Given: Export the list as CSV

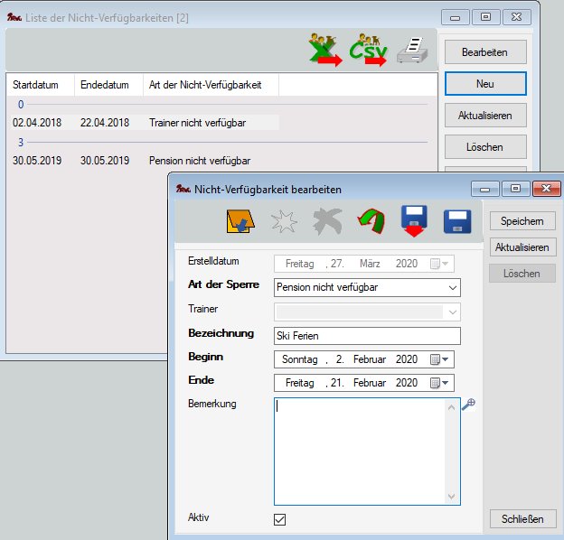Looking at the screenshot, I should tap(369, 50).
